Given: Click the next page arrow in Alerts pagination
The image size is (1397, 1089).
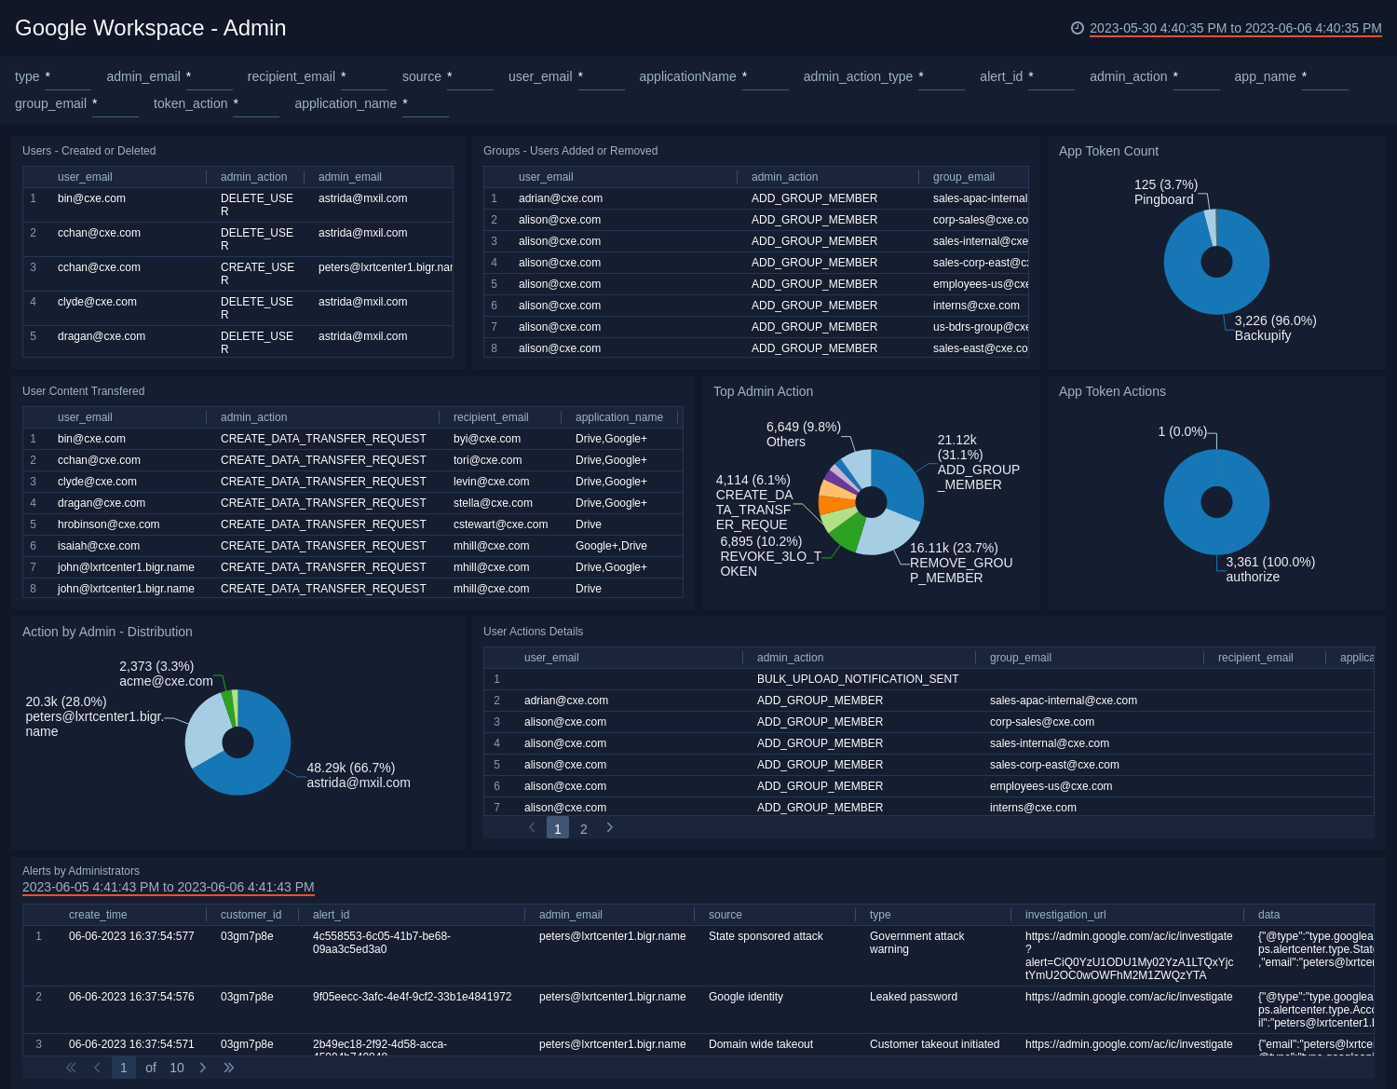Looking at the screenshot, I should coord(203,1068).
